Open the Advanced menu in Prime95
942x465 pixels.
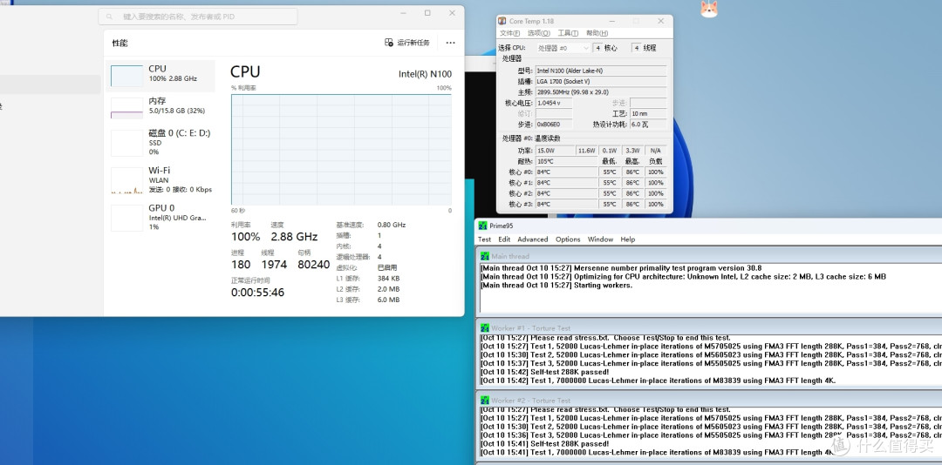click(533, 239)
